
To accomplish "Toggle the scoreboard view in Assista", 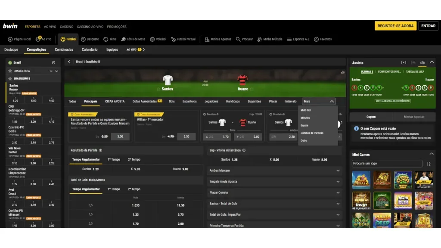I will (412, 62).
